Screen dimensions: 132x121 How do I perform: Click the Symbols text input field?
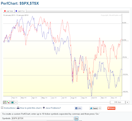coord(43,118)
